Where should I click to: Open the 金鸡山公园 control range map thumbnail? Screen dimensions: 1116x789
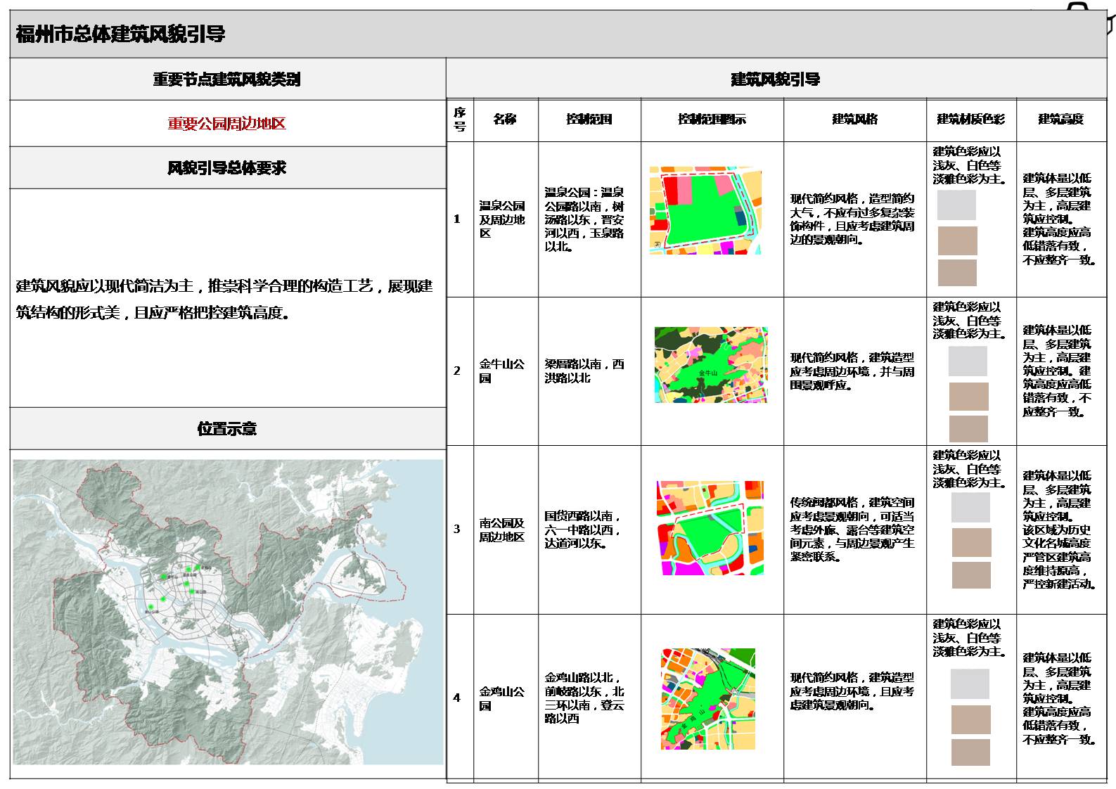pyautogui.click(x=708, y=698)
